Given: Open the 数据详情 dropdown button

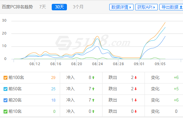Looking at the screenshot, I should point(121,7).
